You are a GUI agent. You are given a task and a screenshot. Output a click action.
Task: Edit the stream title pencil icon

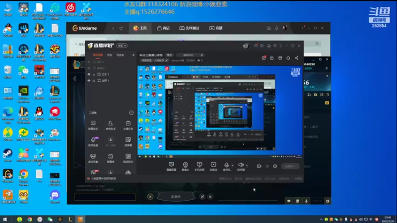(x=202, y=55)
